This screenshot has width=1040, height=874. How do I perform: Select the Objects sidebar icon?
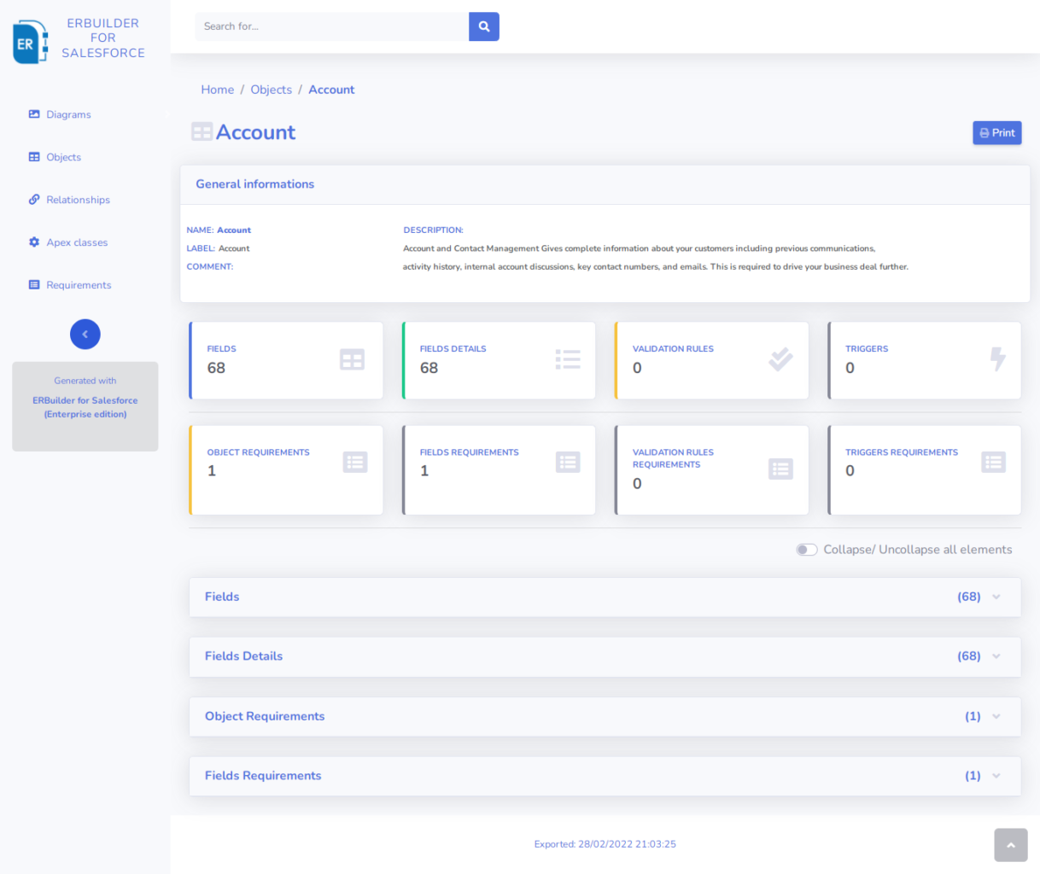pos(33,157)
